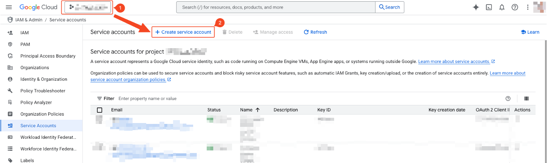Click the IAM sidebar icon
The width and height of the screenshot is (547, 163).
click(x=10, y=33)
